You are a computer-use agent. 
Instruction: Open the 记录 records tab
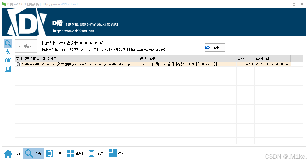[96, 153]
